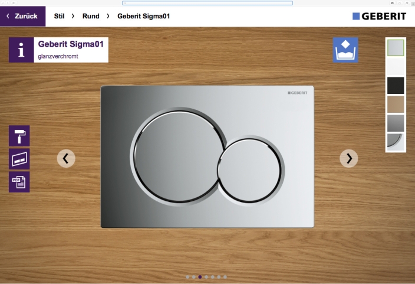Open the flush plate selection icon

click(19, 159)
